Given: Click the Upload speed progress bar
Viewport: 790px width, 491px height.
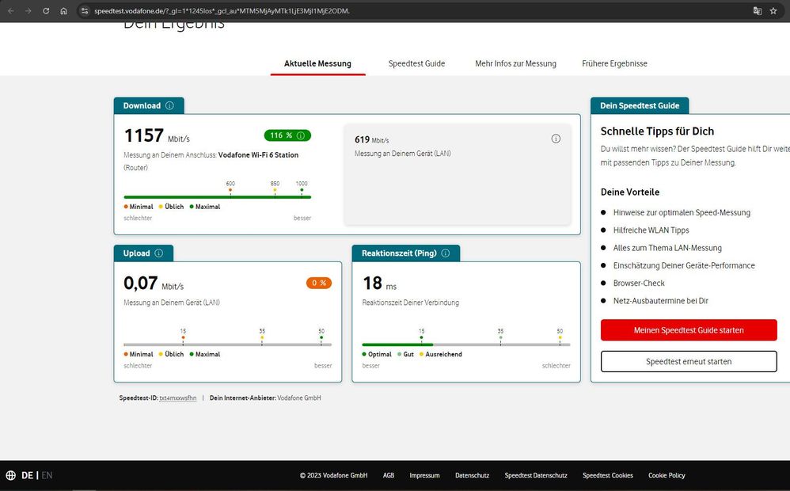Looking at the screenshot, I should tap(227, 344).
